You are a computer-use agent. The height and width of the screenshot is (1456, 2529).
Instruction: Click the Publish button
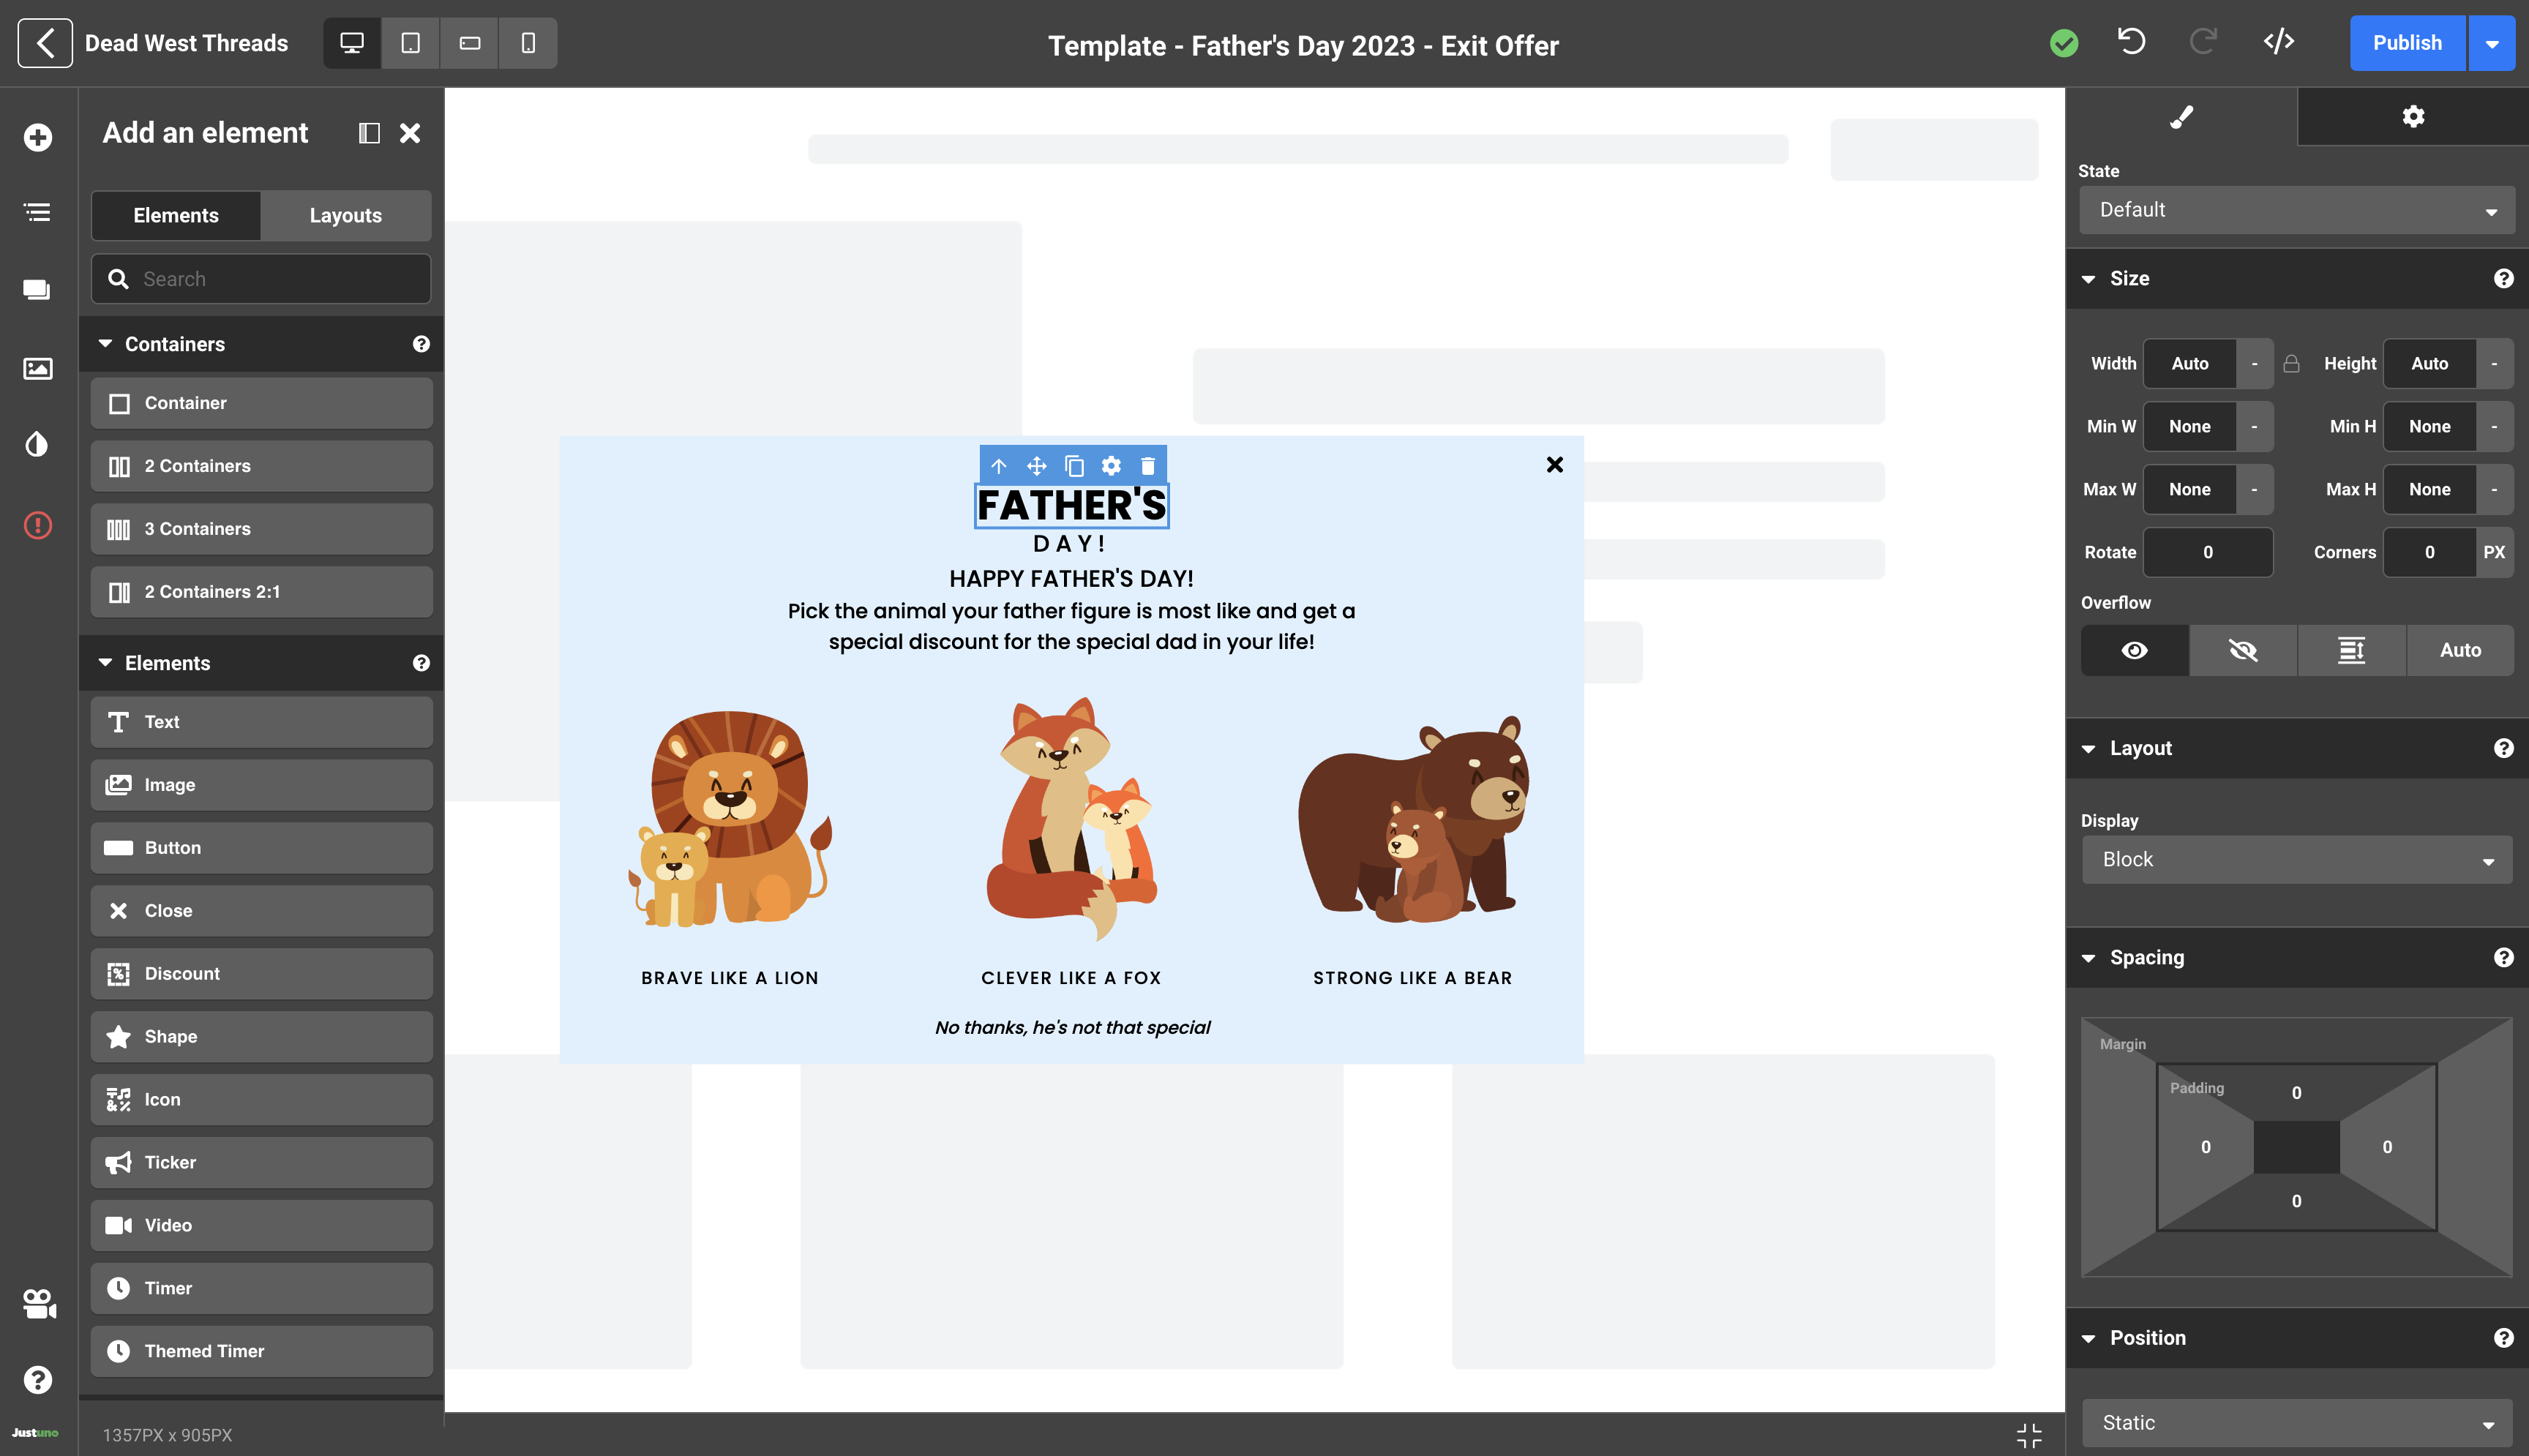2407,43
